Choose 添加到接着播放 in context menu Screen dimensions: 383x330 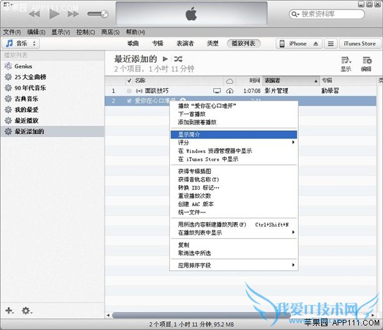[234, 123]
